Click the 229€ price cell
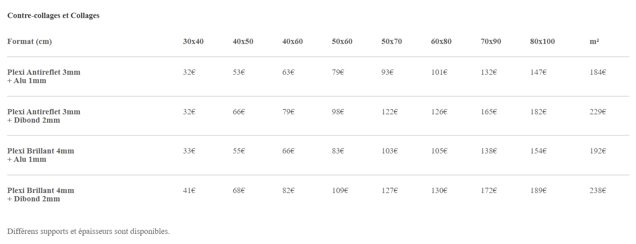Screen dimensions: 636x244 (x=598, y=112)
